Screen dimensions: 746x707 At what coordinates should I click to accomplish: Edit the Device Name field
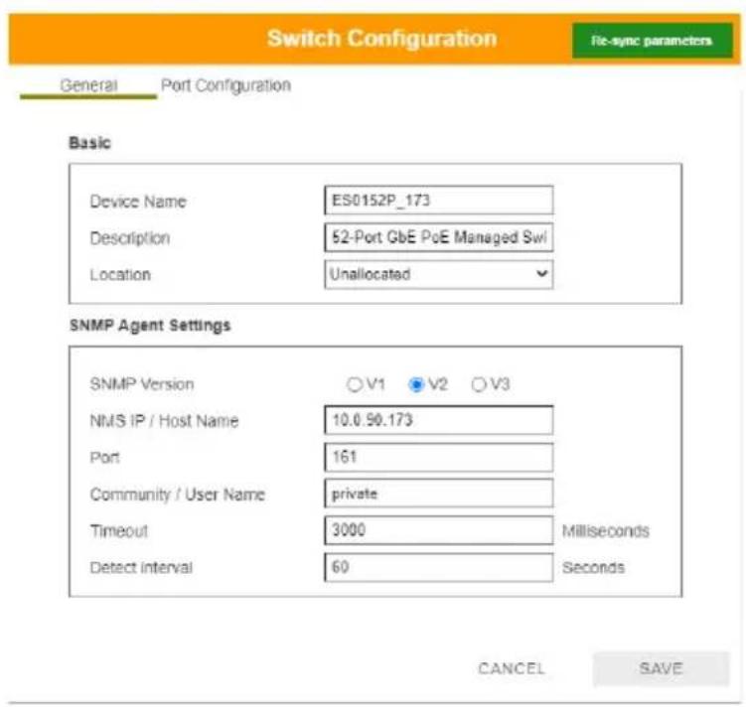(x=439, y=201)
